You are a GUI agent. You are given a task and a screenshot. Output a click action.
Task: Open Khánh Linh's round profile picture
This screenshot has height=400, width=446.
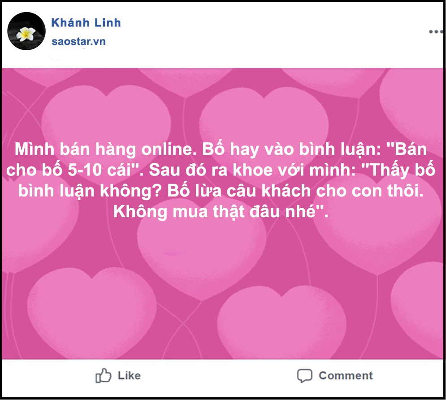[26, 31]
